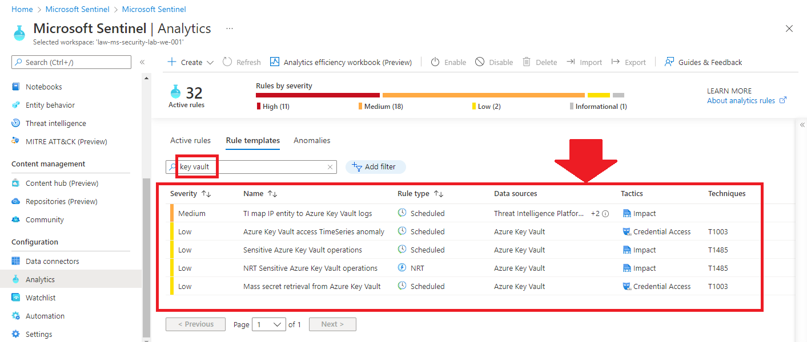The height and width of the screenshot is (342, 807).
Task: Click T1003 in Mass secret retrieval row
Action: click(x=718, y=287)
